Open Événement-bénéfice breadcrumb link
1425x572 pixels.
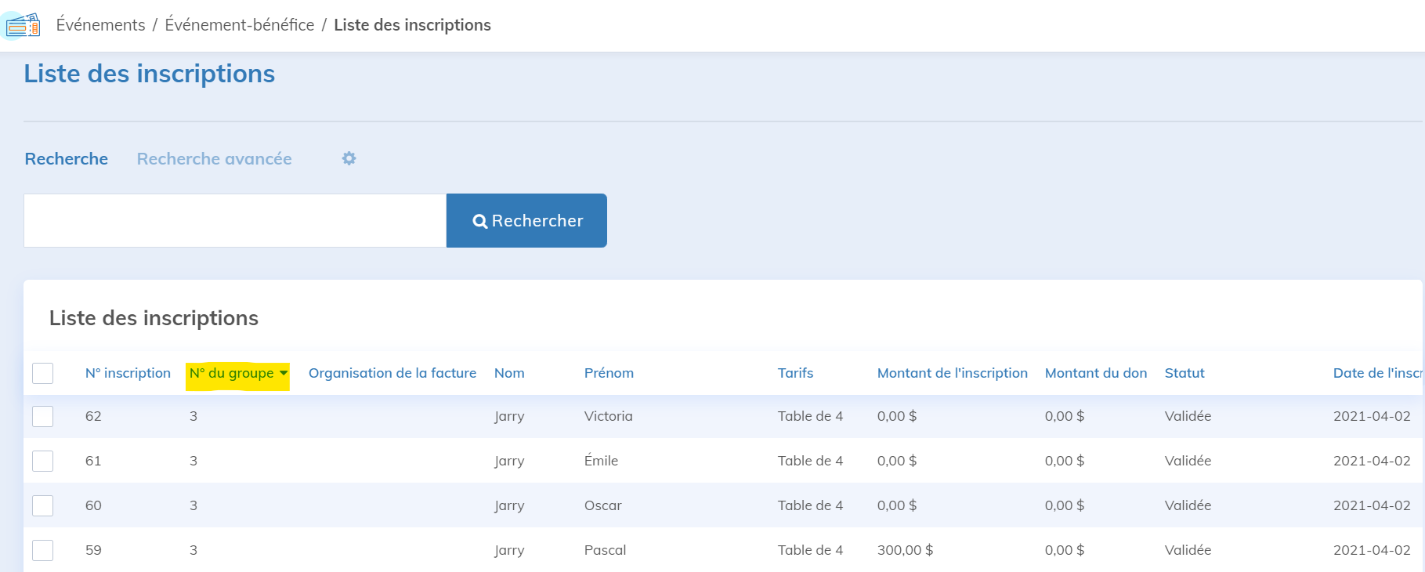click(239, 25)
